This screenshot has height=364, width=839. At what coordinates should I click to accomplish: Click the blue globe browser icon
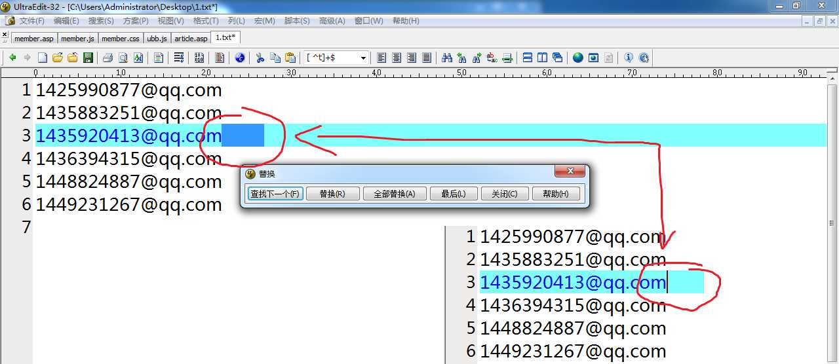click(240, 58)
